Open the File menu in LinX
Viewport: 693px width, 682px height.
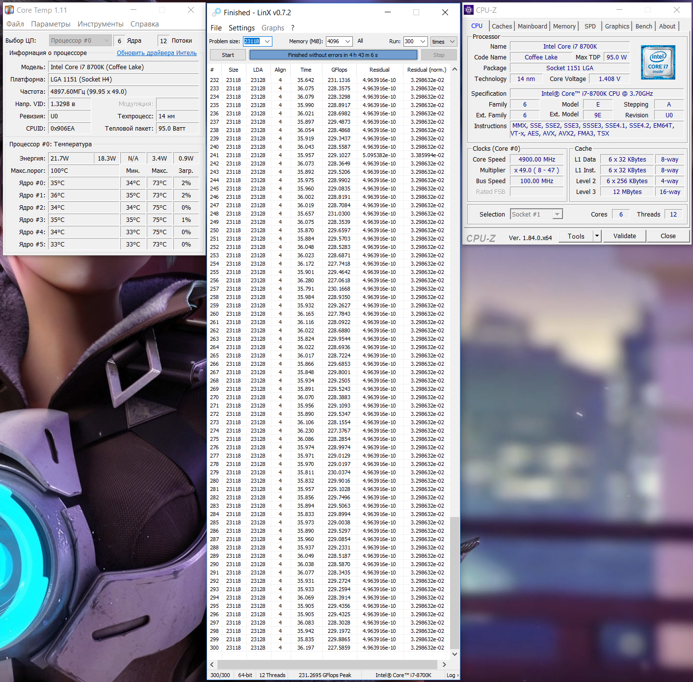click(x=216, y=28)
